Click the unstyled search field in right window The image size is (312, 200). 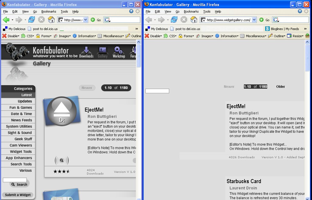pos(157,91)
